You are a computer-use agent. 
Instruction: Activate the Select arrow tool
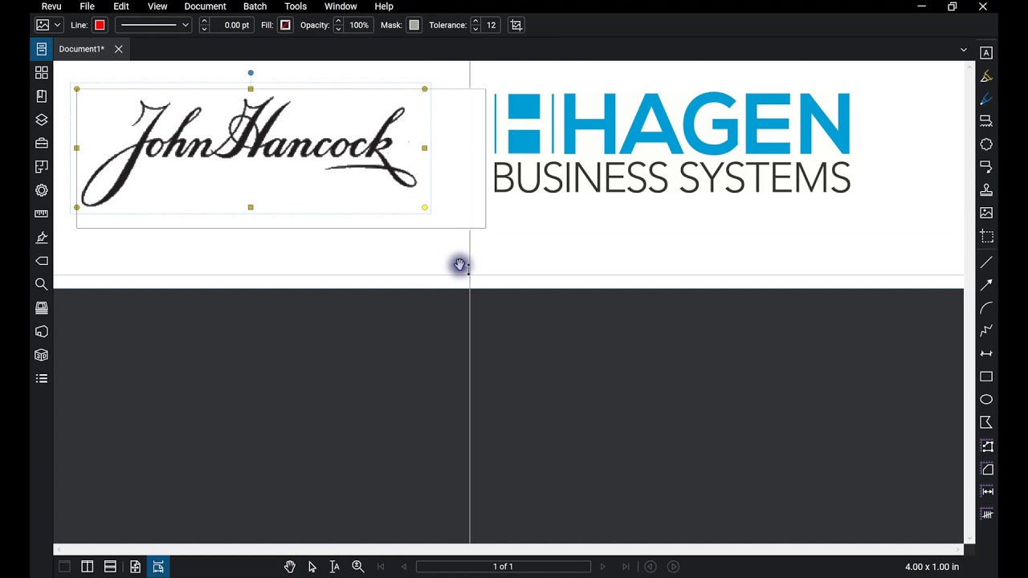pos(312,567)
